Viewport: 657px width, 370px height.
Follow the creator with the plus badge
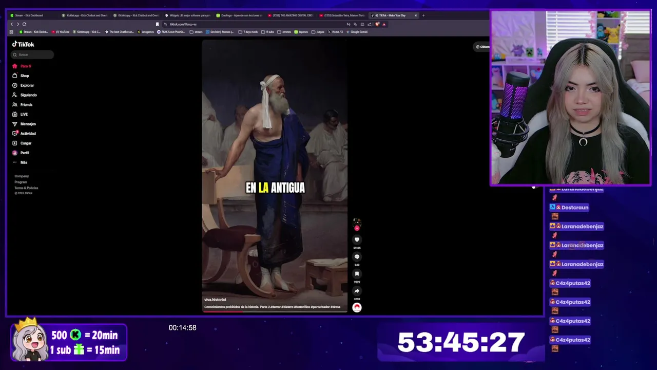pyautogui.click(x=357, y=228)
